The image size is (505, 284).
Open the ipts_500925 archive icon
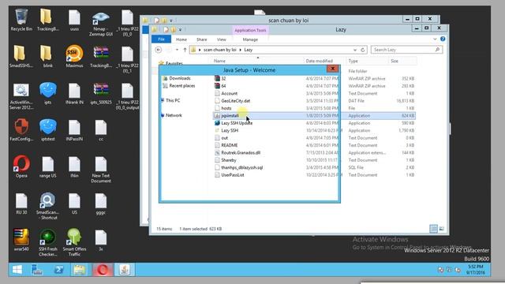[101, 93]
